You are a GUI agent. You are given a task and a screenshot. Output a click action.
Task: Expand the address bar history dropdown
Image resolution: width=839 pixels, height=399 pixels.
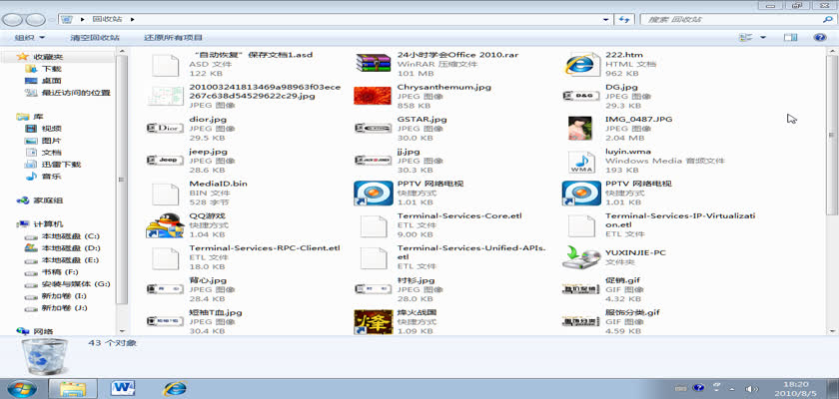[x=605, y=19]
